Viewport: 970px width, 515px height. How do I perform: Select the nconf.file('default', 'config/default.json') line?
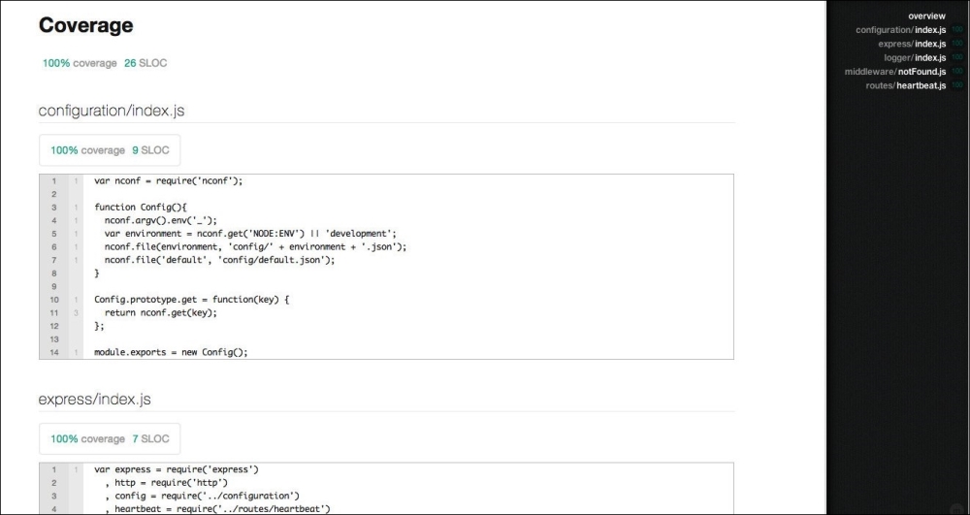(x=219, y=260)
